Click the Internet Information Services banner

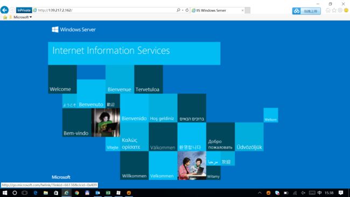point(134,53)
